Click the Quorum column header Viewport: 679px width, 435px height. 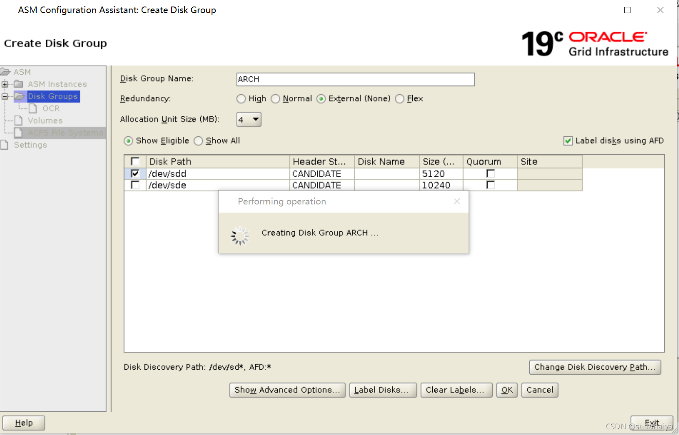point(490,162)
